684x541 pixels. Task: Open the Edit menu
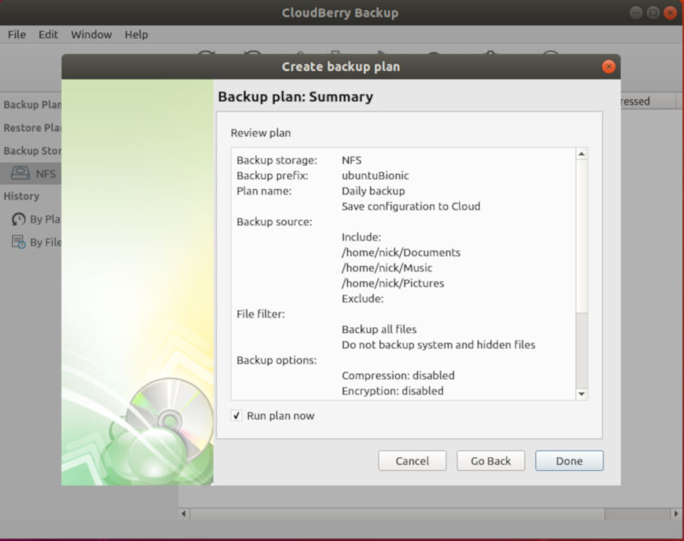(x=48, y=34)
